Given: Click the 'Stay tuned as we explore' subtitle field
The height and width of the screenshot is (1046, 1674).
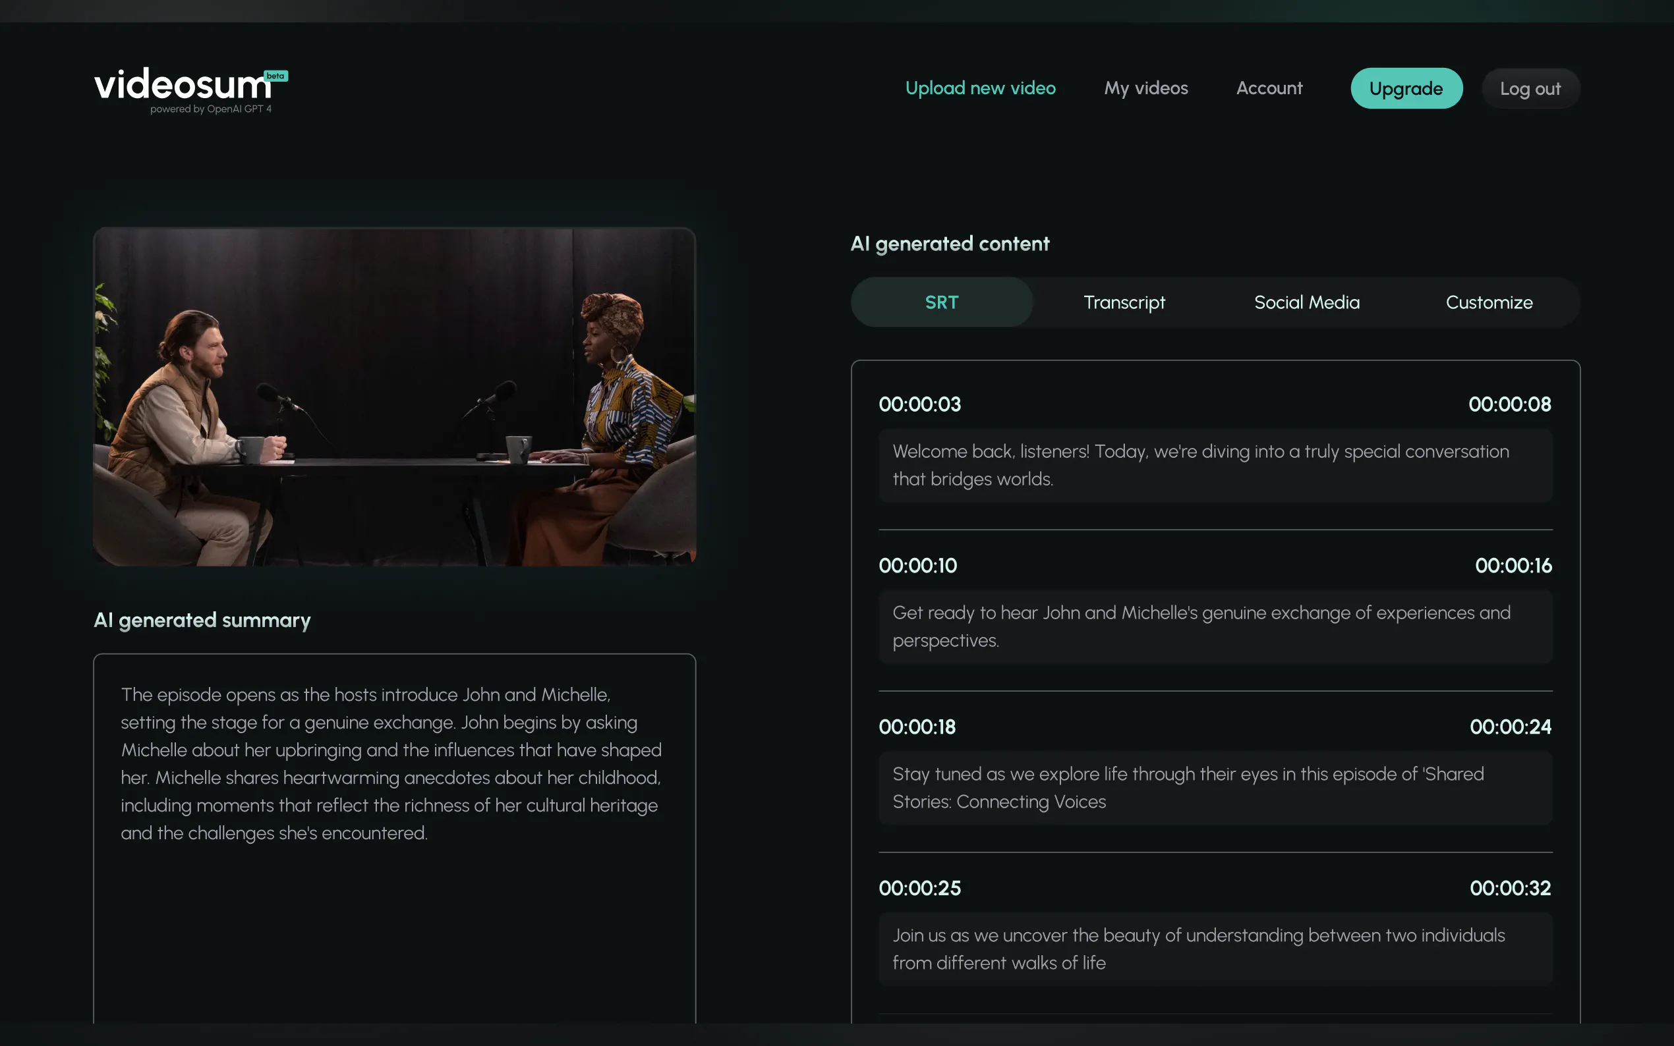Looking at the screenshot, I should tap(1215, 787).
